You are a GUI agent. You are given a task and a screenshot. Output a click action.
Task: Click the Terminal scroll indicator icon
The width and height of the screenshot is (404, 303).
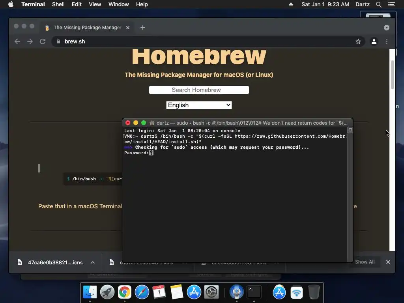pyautogui.click(x=350, y=130)
